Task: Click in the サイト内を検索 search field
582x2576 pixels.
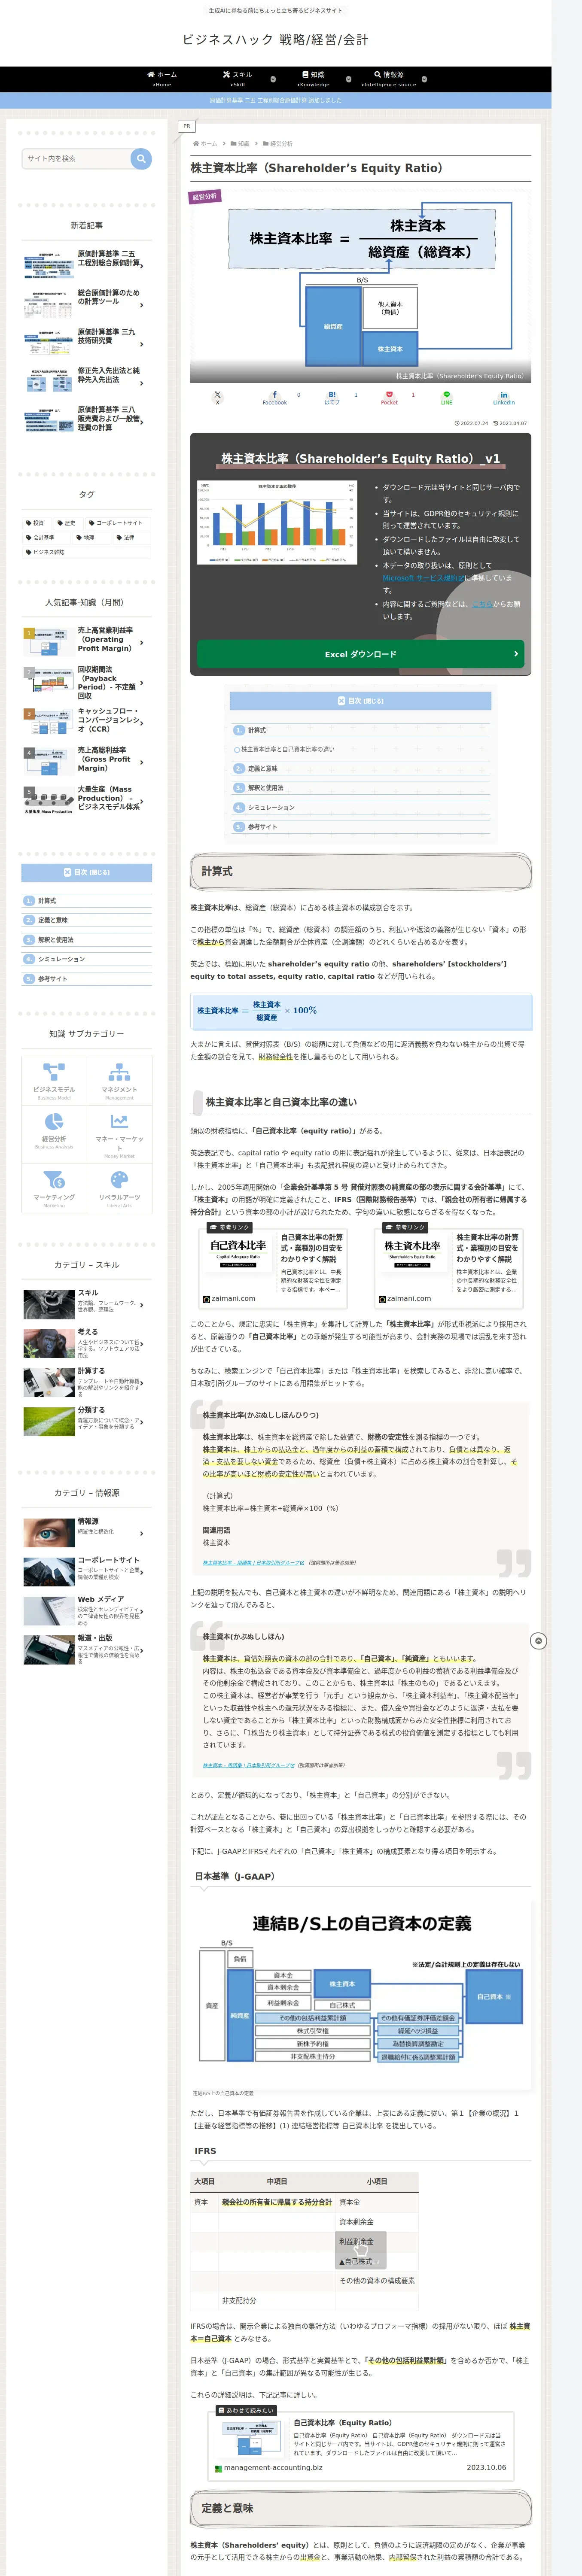Action: [x=76, y=159]
